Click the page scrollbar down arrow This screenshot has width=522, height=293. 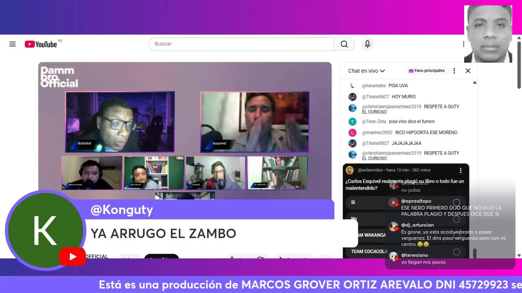(x=519, y=256)
